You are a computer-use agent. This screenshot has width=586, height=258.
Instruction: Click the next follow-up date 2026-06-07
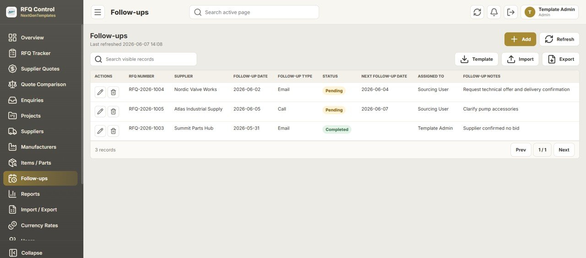375,109
